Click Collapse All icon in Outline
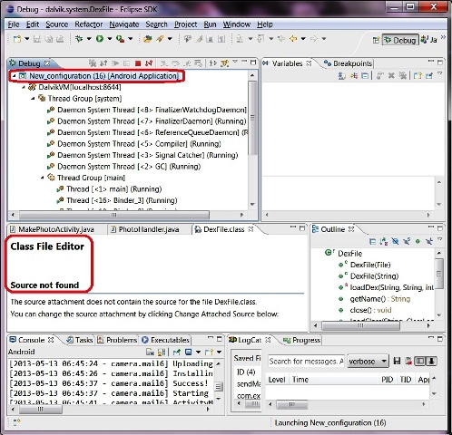Viewport: 452px width, 435px height. pos(372,241)
